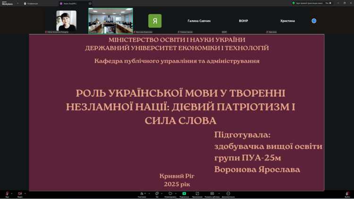The image size is (354, 199).
Task: Click the Leave meeting button
Action: tap(347, 194)
